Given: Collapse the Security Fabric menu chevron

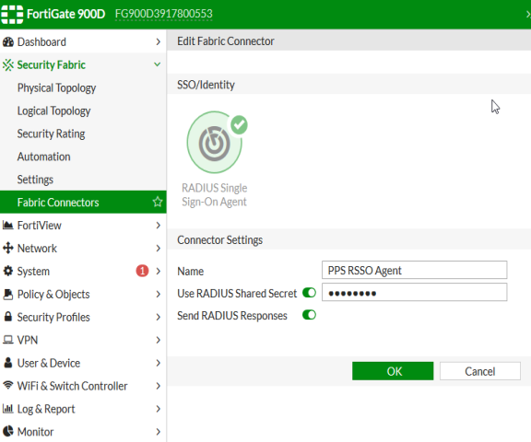Looking at the screenshot, I should click(x=158, y=64).
